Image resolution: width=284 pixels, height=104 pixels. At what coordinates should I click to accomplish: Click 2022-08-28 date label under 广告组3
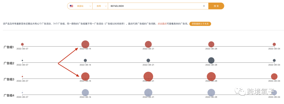click(211, 81)
